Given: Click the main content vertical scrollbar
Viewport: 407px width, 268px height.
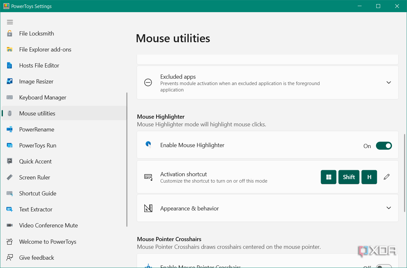Looking at the screenshot, I should coord(405,173).
